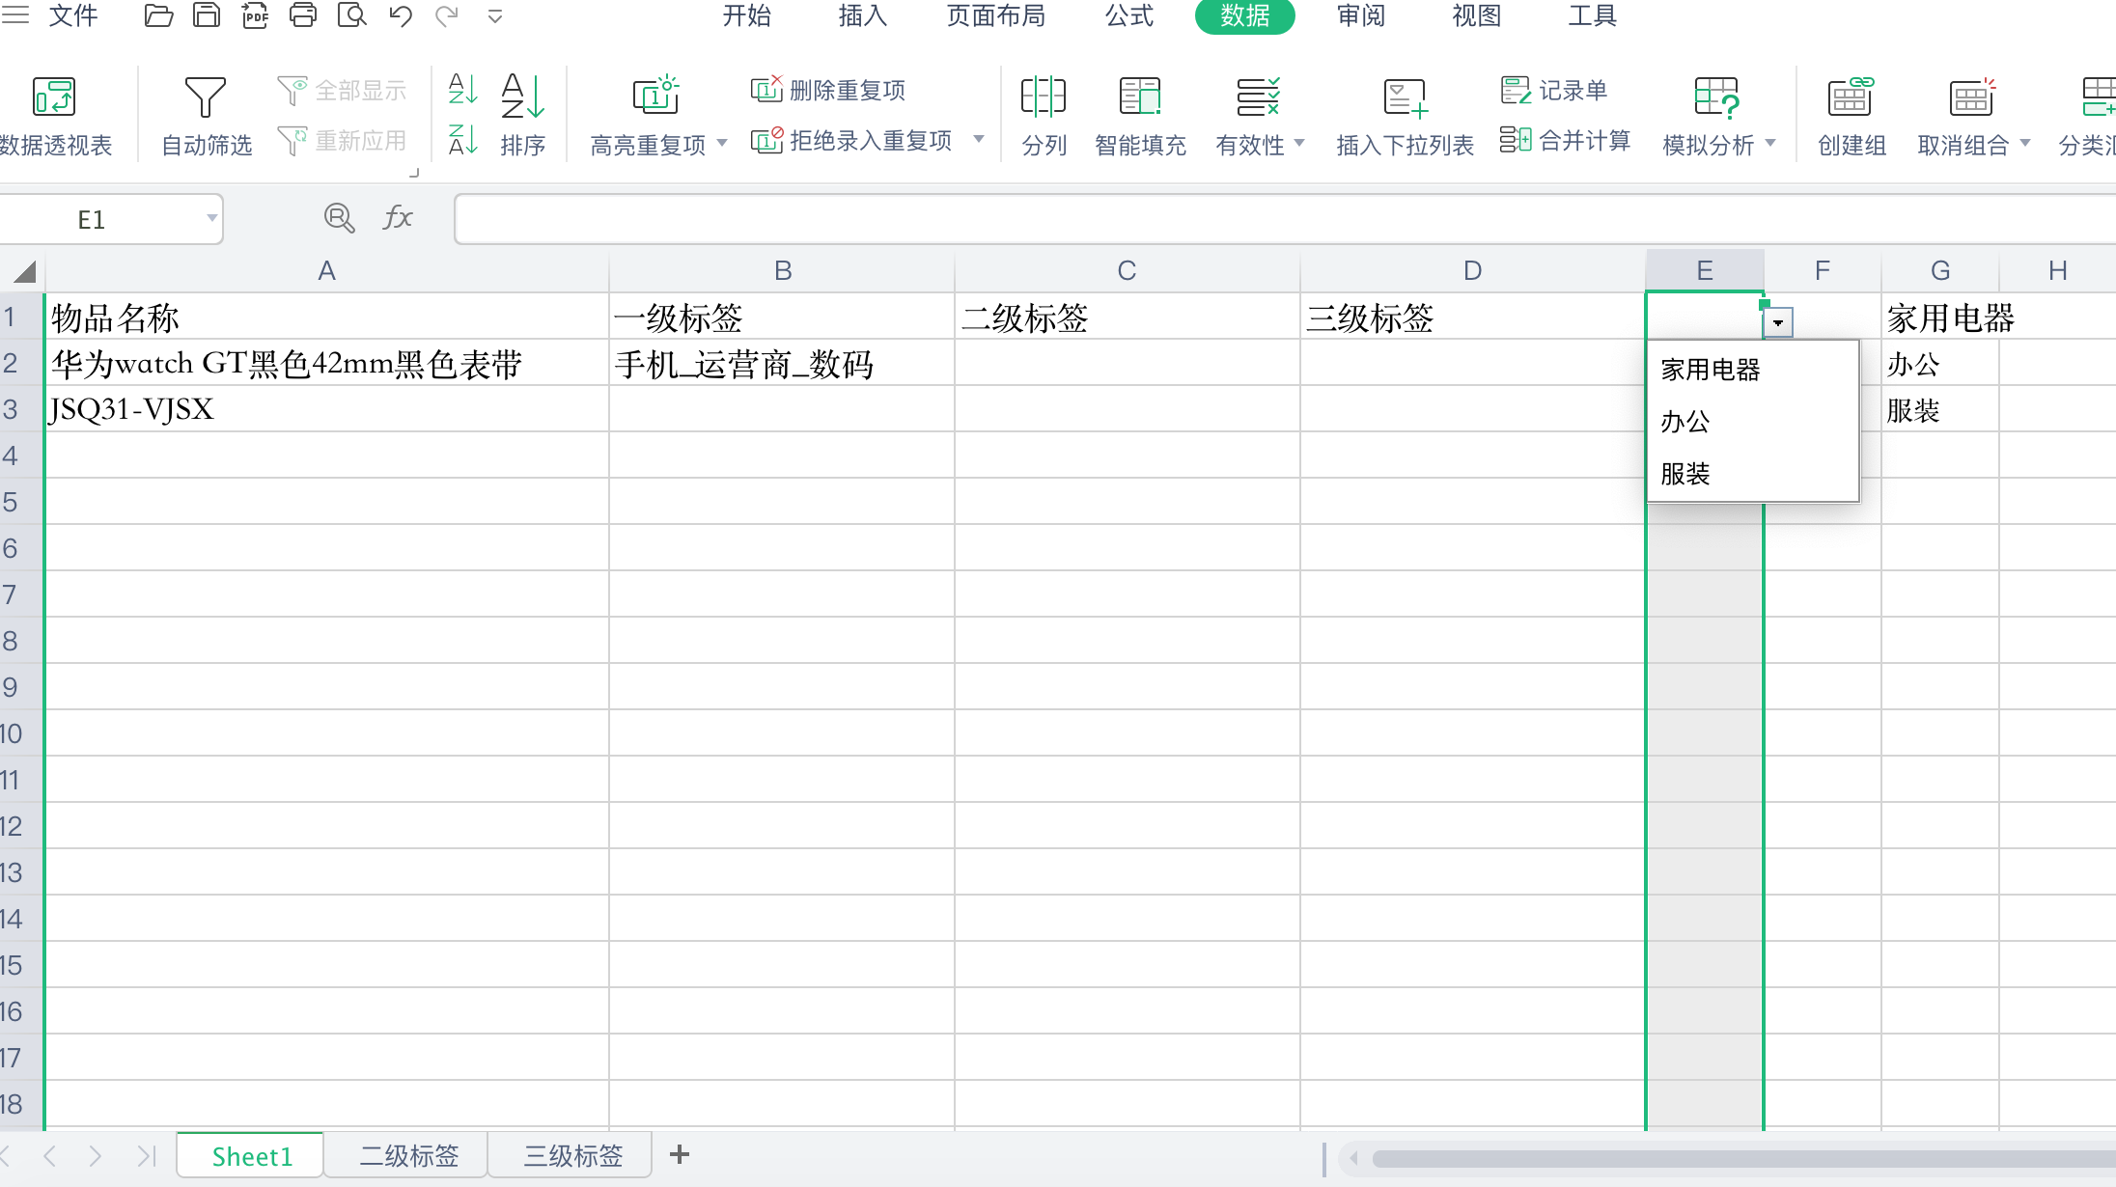Screen dimensions: 2116x1187
Task: Open the 合并计算 consolidate tool
Action: [1565, 139]
